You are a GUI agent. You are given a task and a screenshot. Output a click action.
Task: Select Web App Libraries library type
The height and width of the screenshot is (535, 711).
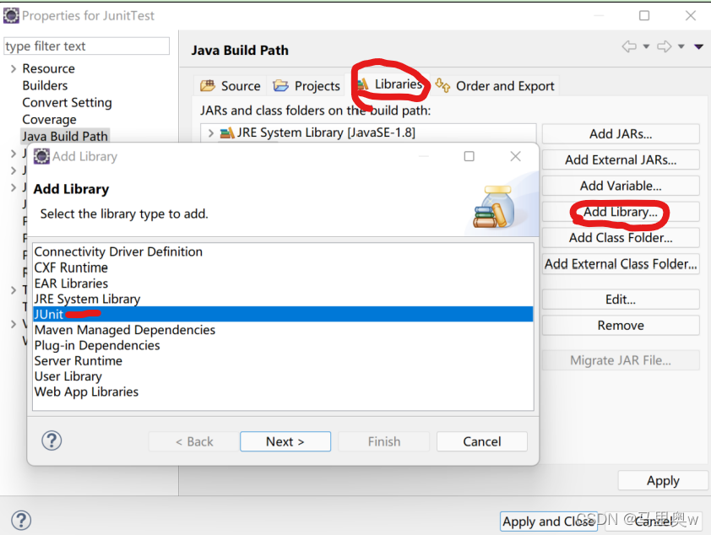pos(86,392)
